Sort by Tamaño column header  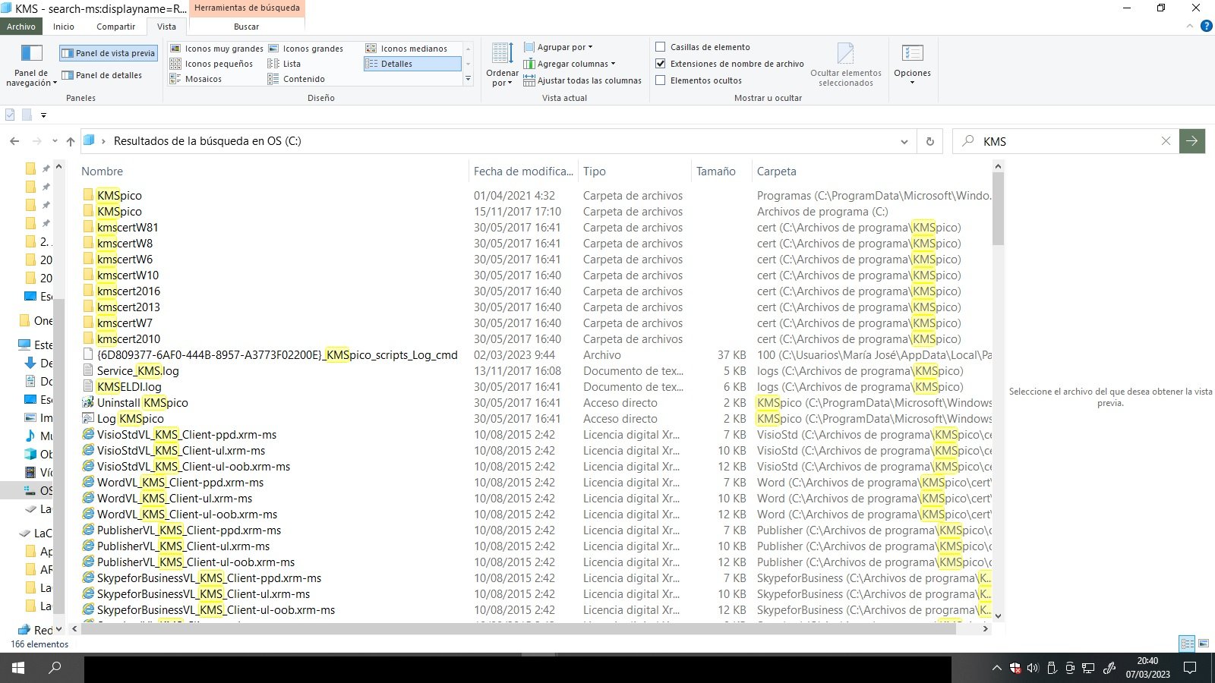coord(716,172)
